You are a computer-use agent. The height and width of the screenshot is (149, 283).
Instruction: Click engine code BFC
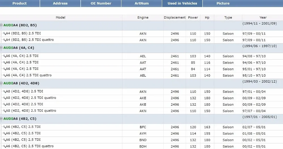pyautogui.click(x=143, y=127)
